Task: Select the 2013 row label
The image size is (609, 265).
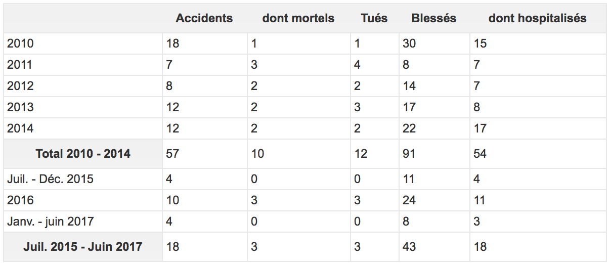Action: [20, 107]
